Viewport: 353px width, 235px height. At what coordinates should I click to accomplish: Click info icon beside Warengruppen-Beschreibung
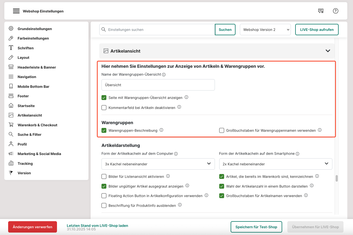click(161, 130)
